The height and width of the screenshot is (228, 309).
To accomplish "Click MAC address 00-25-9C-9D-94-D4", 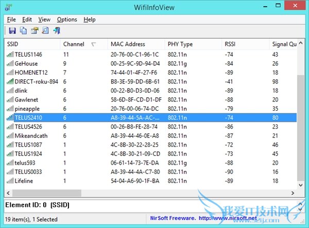I will [135, 63].
